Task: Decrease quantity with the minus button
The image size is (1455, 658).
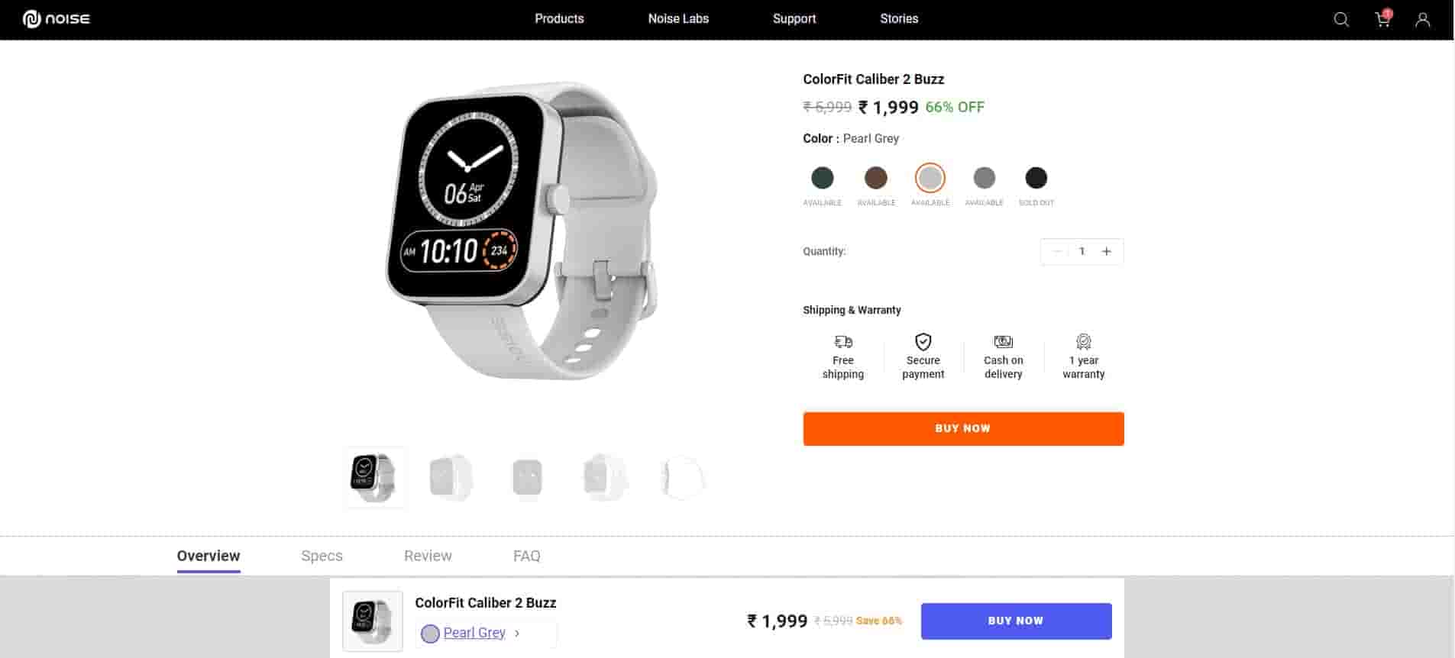Action: click(1058, 251)
